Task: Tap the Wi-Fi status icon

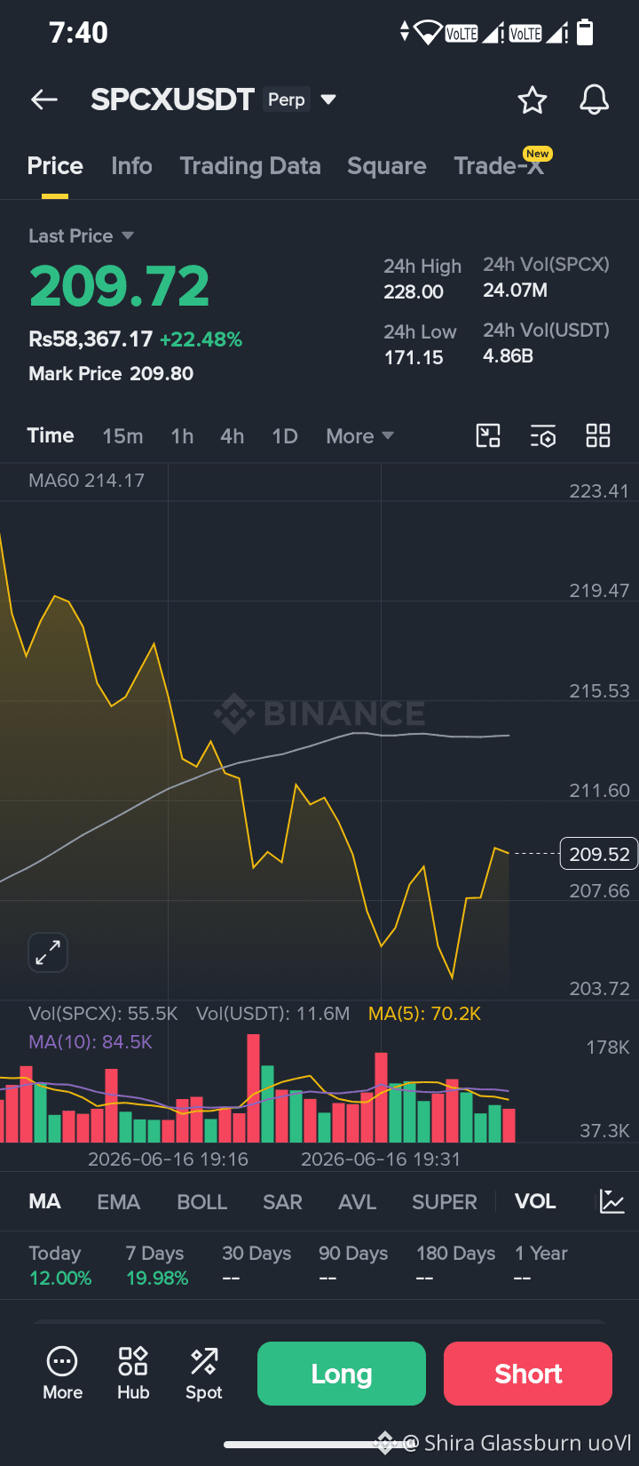Action: point(429,33)
